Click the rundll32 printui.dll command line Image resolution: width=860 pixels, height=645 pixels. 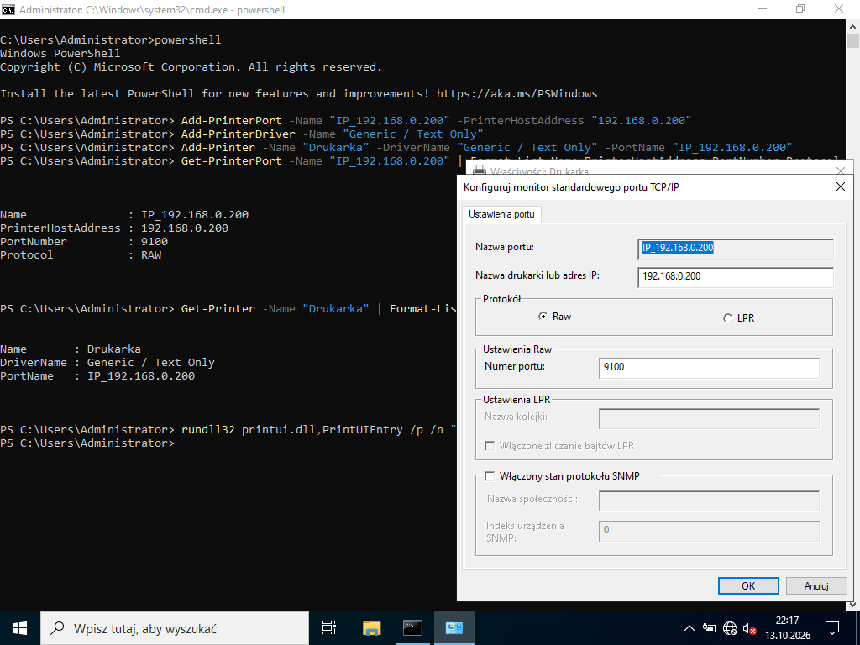click(x=228, y=430)
